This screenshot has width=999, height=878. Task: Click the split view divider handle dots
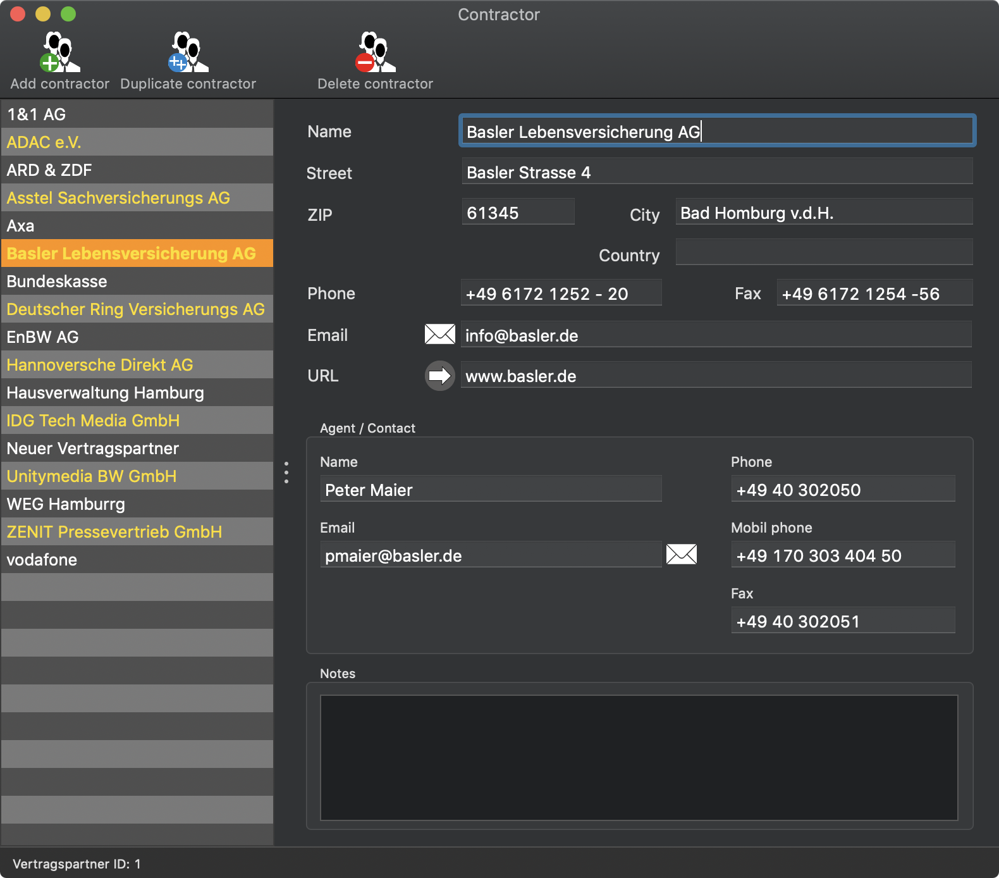[x=286, y=473]
